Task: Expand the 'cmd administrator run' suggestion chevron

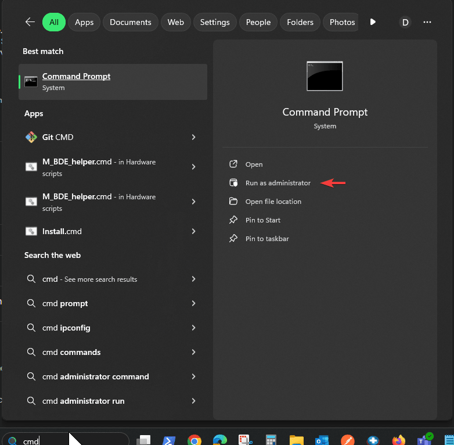Action: point(194,401)
